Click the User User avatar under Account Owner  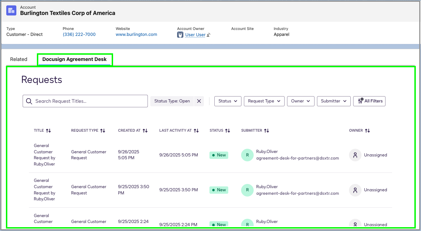180,34
